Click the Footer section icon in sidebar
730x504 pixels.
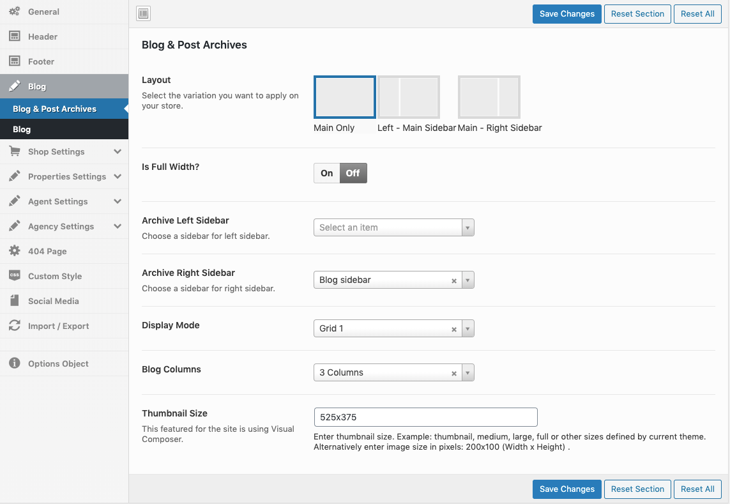coord(14,61)
